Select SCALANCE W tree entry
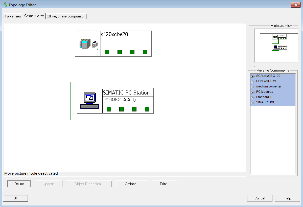 point(266,81)
